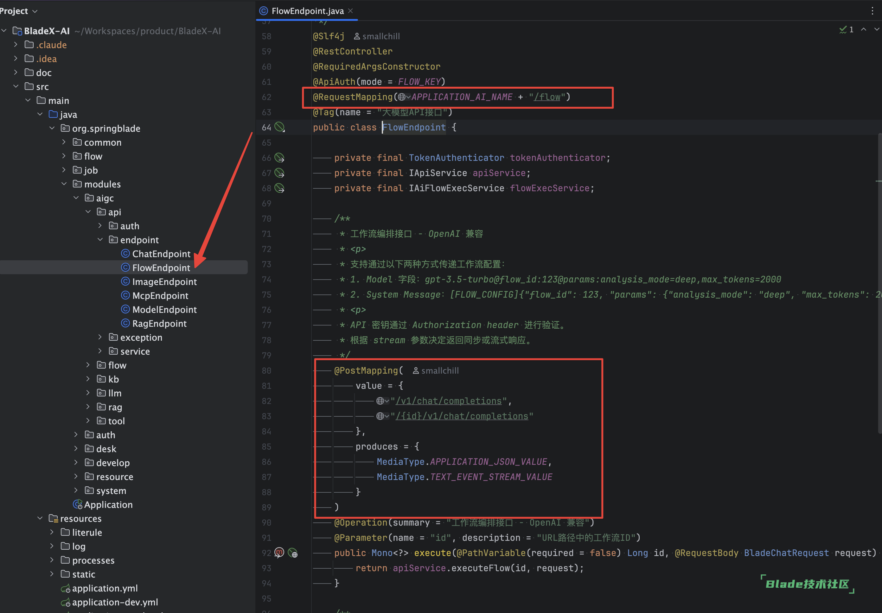This screenshot has width=882, height=613.
Task: Expand the job package
Action: [x=64, y=170]
